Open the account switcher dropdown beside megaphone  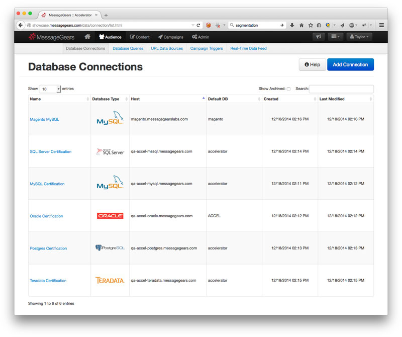pyautogui.click(x=335, y=37)
